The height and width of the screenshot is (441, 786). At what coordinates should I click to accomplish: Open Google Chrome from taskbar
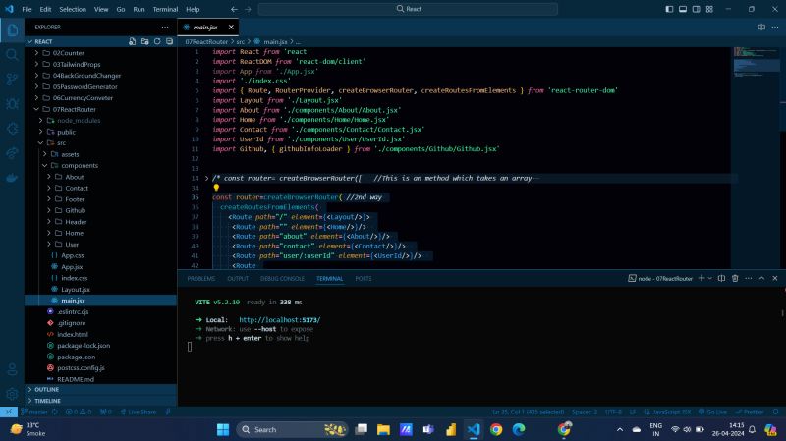coord(496,429)
